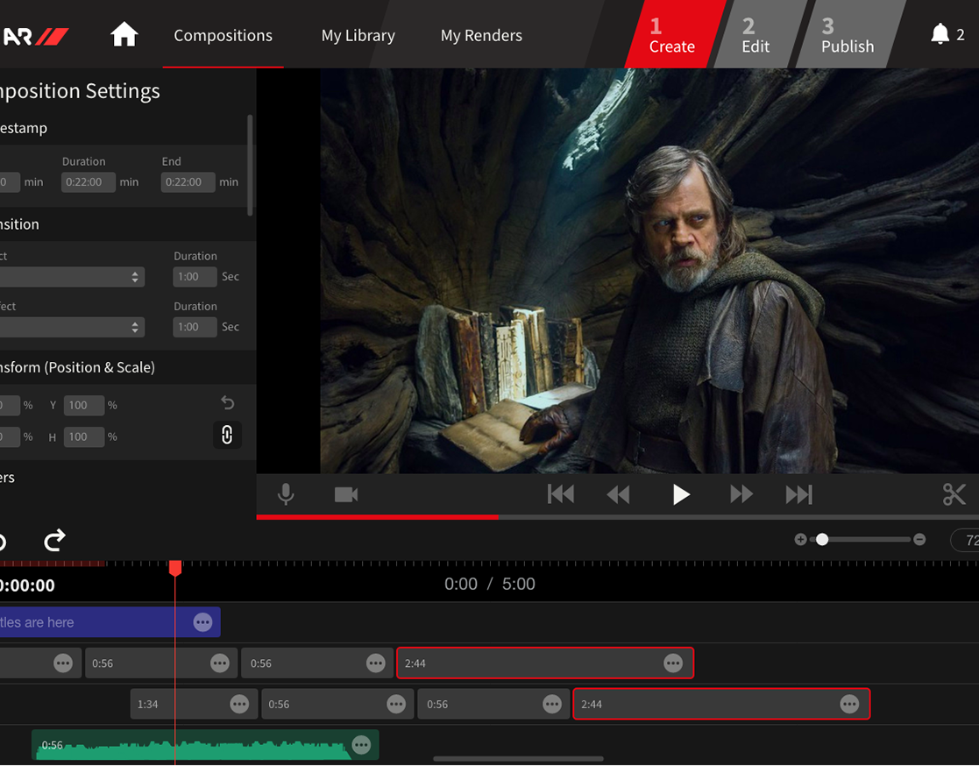
Task: Select the scissors cut tool
Action: (954, 494)
